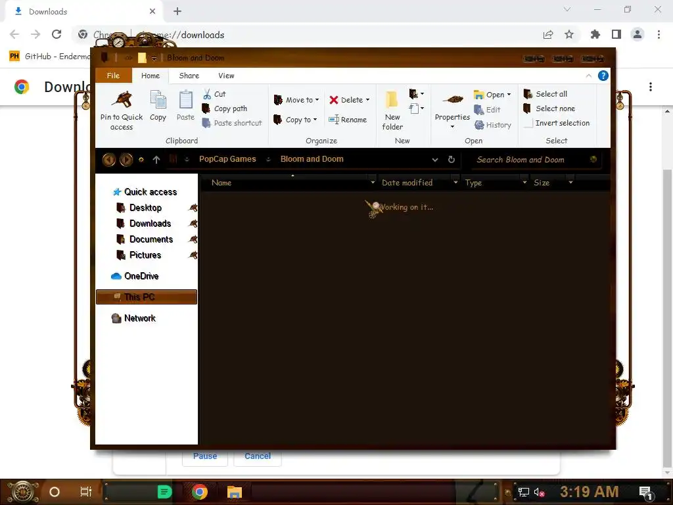Screen dimensions: 673x505
Task: Click Select none
Action: tap(549, 108)
